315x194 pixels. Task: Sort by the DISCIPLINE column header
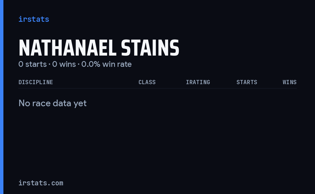(x=36, y=82)
